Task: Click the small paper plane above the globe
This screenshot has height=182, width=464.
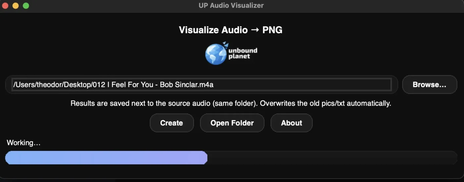Action: 226,44
